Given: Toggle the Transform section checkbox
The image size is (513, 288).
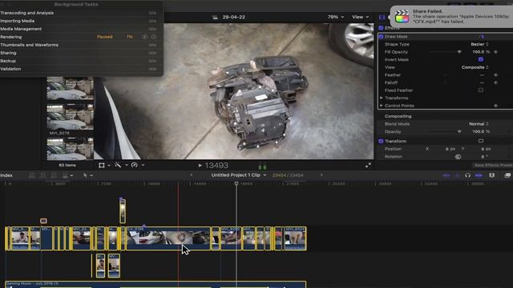Looking at the screenshot, I should 381,141.
